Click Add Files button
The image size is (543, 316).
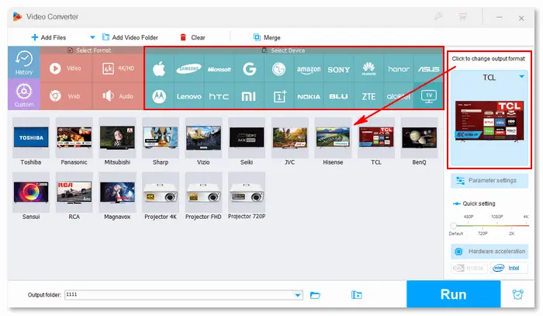(x=49, y=37)
